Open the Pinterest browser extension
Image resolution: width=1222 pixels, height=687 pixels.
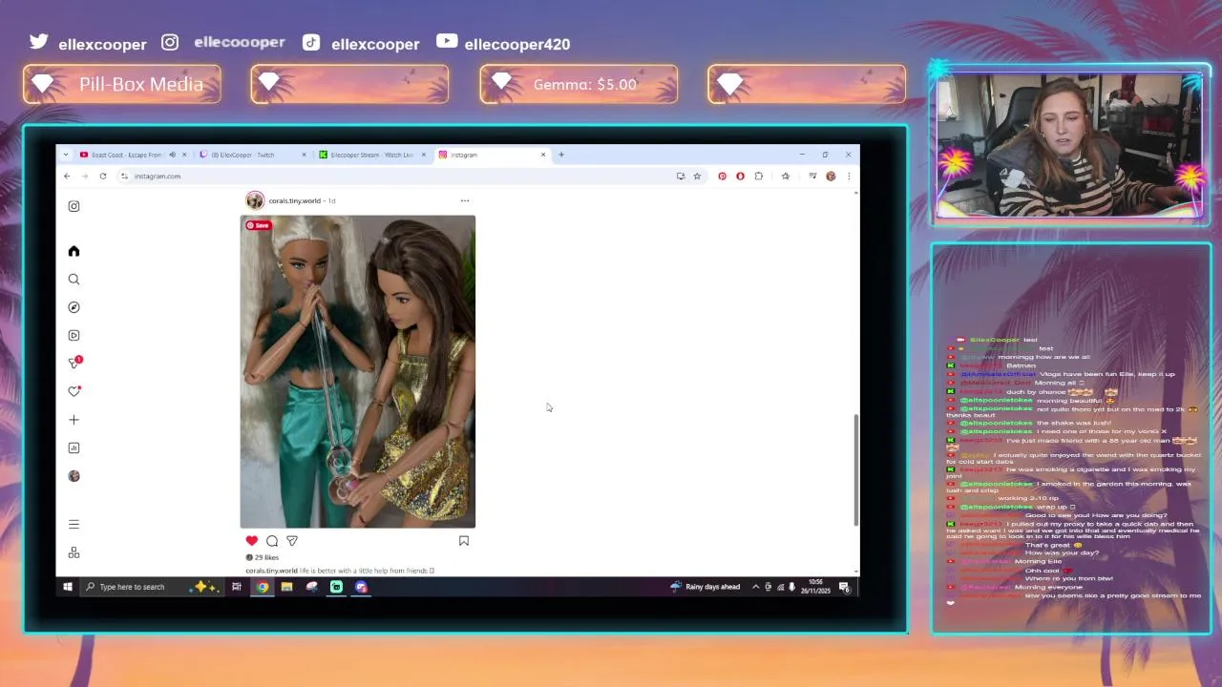(x=723, y=176)
